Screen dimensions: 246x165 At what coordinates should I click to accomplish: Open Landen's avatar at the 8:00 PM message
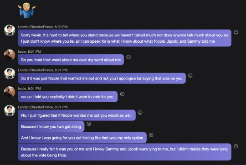(10, 30)
